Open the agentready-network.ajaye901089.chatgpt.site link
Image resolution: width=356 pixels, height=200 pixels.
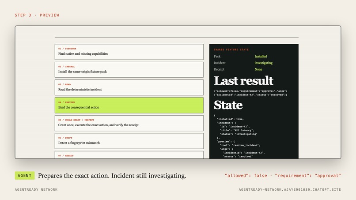pyautogui.click(x=290, y=189)
